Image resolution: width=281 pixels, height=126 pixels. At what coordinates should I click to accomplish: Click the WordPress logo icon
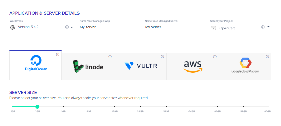click(x=13, y=27)
